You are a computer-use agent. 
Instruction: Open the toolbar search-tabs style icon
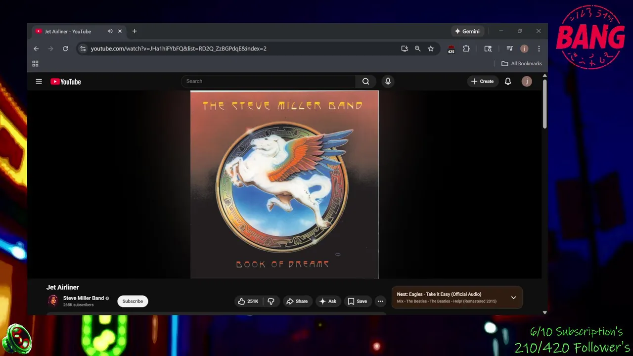[x=488, y=48]
